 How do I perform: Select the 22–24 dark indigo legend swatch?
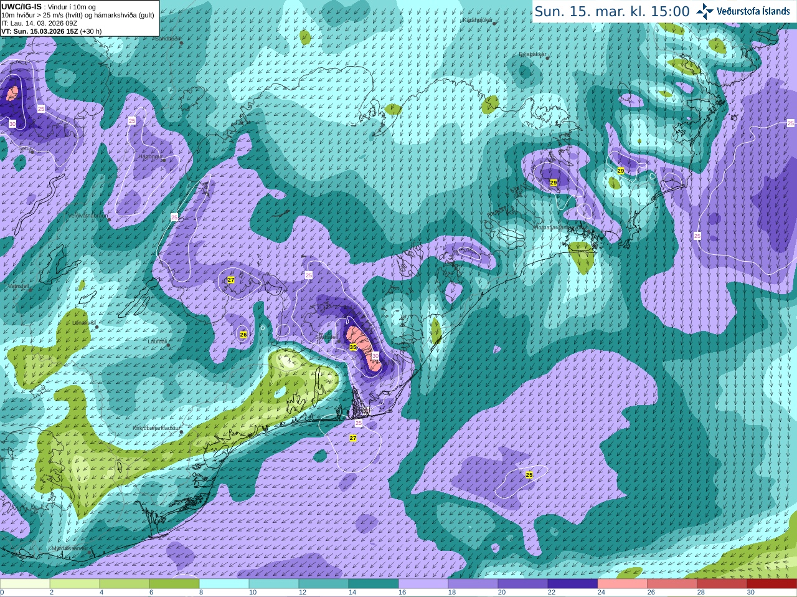573,584
